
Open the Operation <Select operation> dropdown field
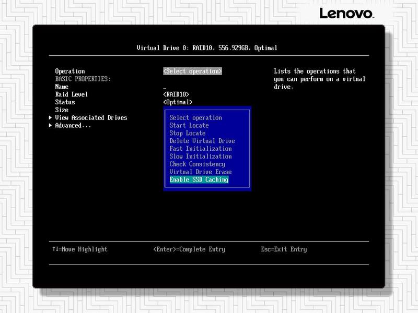coord(192,71)
